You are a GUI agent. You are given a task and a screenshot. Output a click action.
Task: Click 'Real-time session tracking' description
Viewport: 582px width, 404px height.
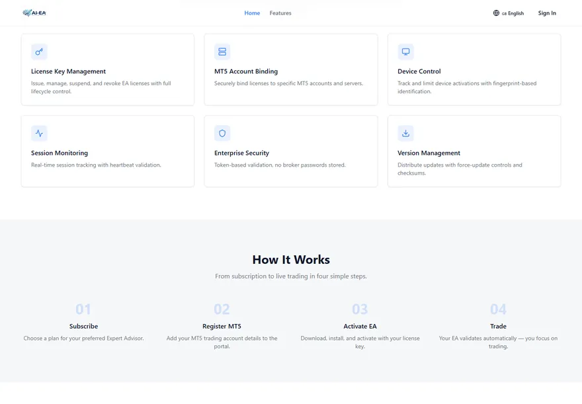click(96, 165)
